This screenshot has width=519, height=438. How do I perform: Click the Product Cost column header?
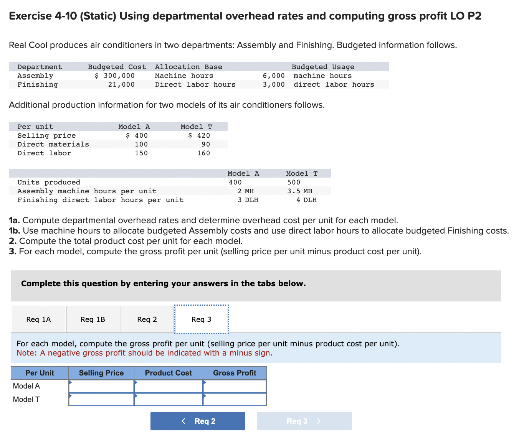(x=169, y=373)
